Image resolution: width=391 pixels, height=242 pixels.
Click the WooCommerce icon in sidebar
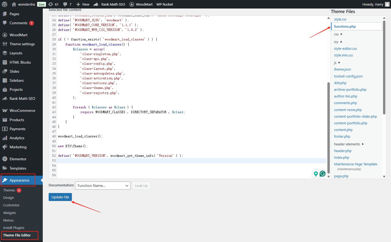tap(5, 110)
